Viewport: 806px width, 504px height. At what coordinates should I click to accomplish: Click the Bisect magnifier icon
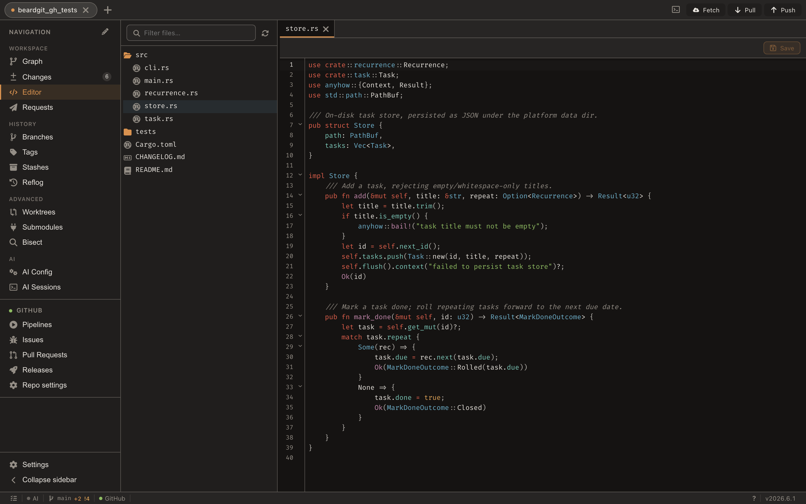[x=13, y=242]
